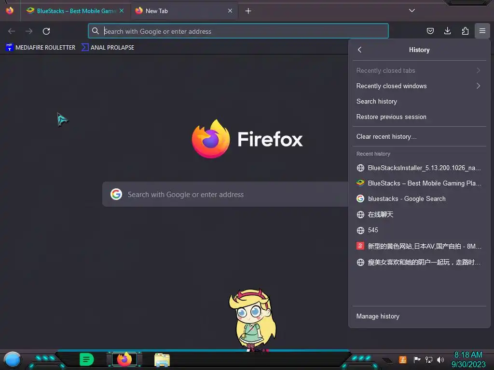Click the Google favicon of bluestacks search entry
Screen dimensions: 494x370
pyautogui.click(x=360, y=198)
